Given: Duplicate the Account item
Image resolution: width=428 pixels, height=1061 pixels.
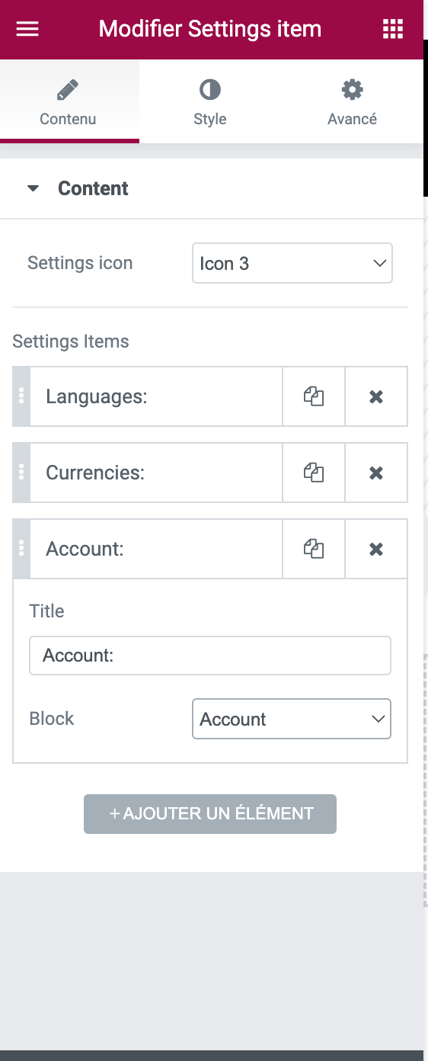Looking at the screenshot, I should pos(314,549).
